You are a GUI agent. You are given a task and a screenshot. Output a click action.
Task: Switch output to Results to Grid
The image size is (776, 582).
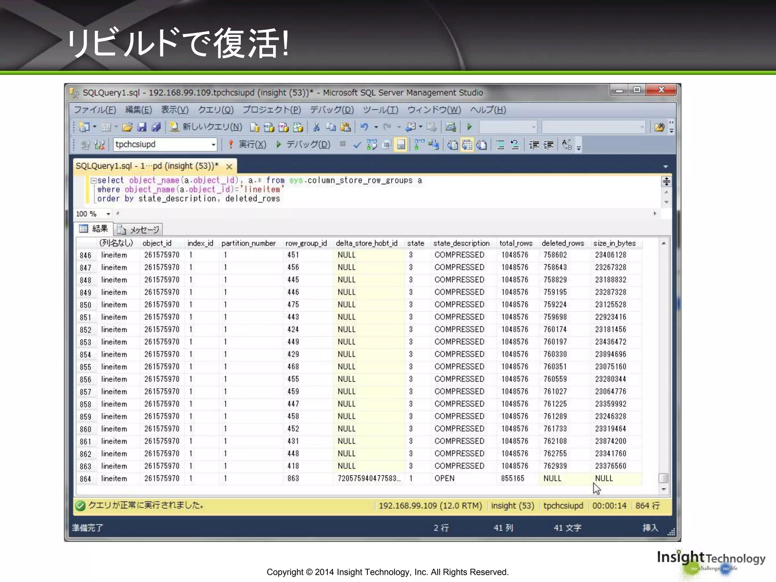click(x=467, y=145)
